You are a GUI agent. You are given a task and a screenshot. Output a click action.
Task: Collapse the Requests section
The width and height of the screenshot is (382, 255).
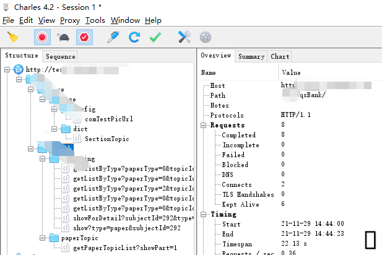203,125
